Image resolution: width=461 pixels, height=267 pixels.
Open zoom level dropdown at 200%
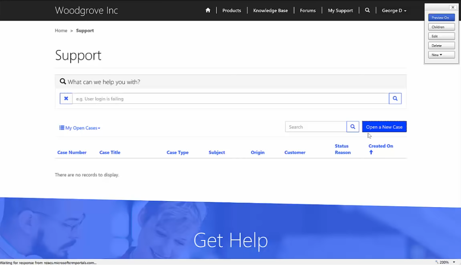(454, 262)
